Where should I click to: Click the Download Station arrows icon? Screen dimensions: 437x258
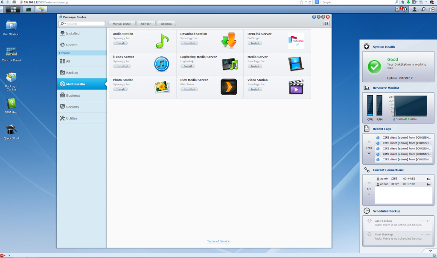[229, 41]
